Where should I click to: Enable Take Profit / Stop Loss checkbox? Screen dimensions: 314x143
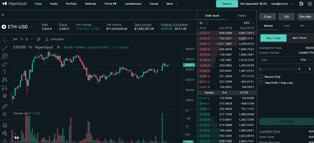pyautogui.click(x=261, y=83)
